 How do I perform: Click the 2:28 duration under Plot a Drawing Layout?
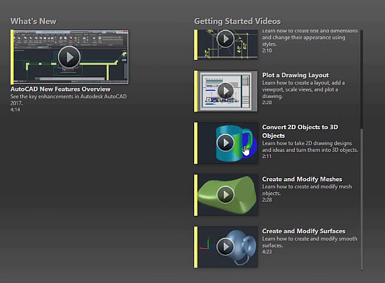(267, 102)
